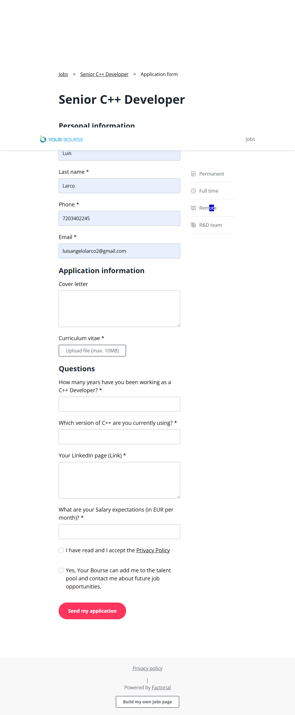Click the Salary expectations input field

pyautogui.click(x=119, y=532)
